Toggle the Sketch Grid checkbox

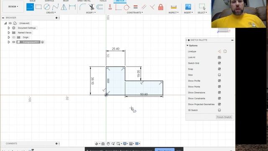(219, 63)
